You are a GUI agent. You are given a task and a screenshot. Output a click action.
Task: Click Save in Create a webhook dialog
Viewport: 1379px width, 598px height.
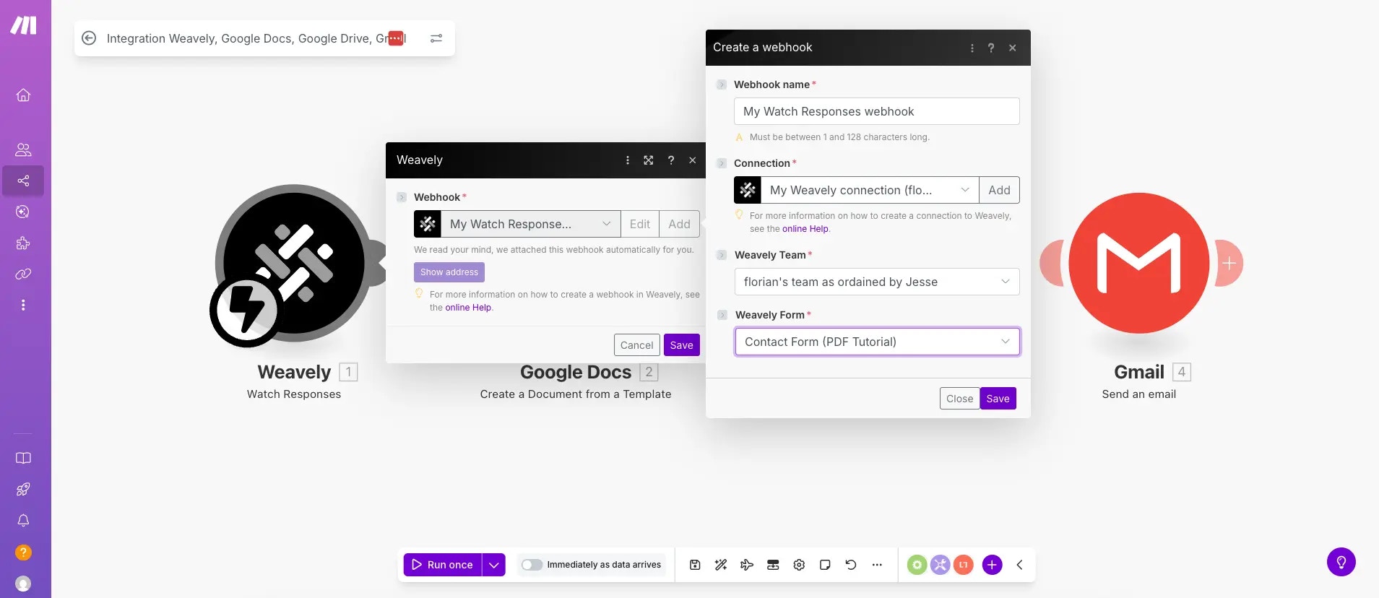998,399
